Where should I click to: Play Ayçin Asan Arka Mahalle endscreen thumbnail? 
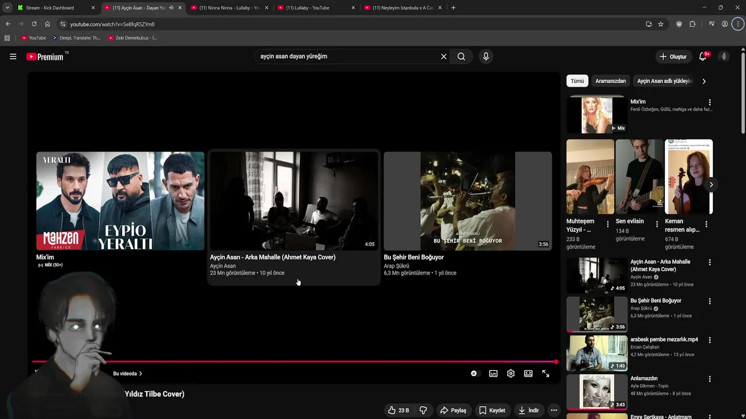click(294, 201)
